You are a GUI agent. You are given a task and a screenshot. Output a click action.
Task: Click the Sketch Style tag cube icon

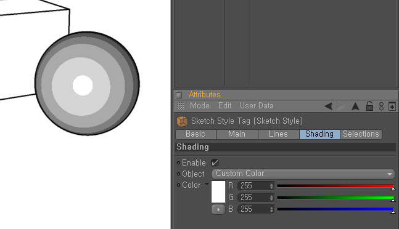coord(182,121)
